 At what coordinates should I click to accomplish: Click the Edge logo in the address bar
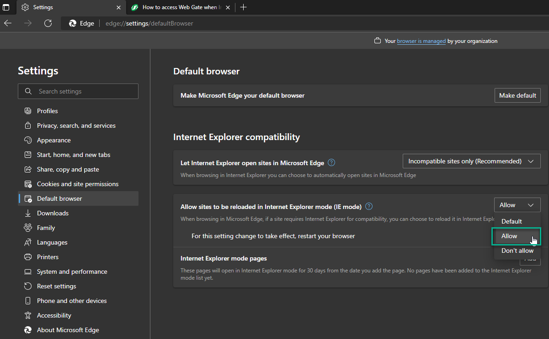(x=73, y=23)
